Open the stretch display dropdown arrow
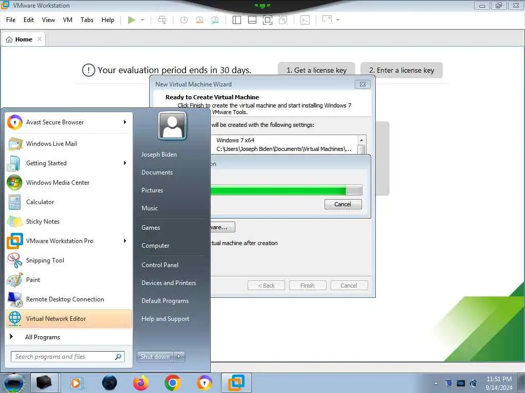This screenshot has width=525, height=393. pos(338,20)
